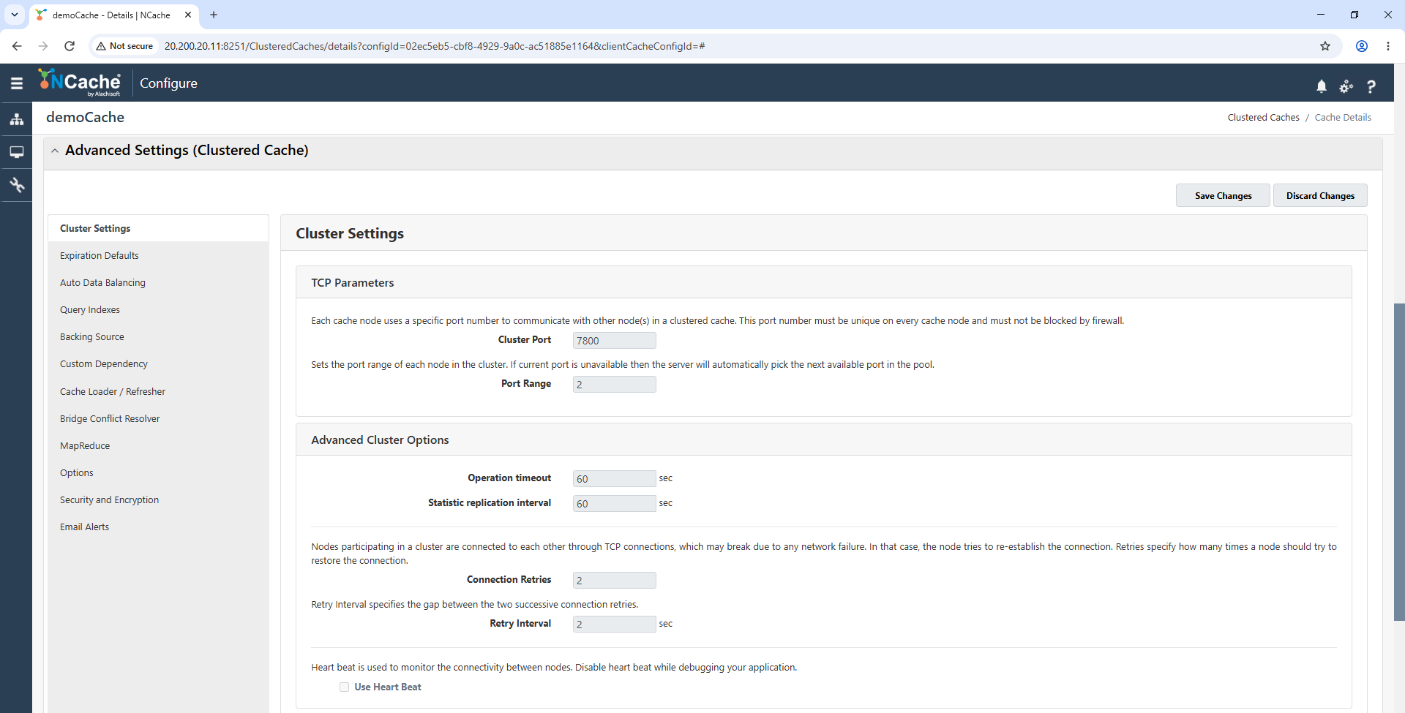Open the help question mark icon

(1371, 86)
